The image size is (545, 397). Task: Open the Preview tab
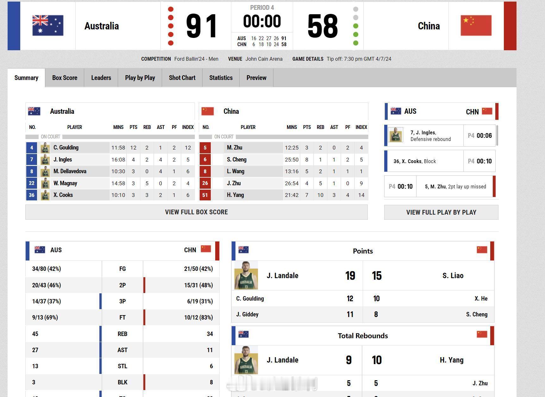tap(256, 78)
